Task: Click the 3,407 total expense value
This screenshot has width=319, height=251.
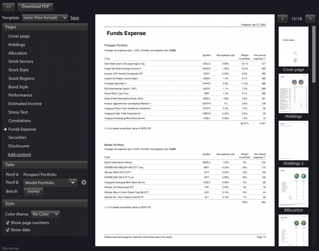Action: pos(262,123)
